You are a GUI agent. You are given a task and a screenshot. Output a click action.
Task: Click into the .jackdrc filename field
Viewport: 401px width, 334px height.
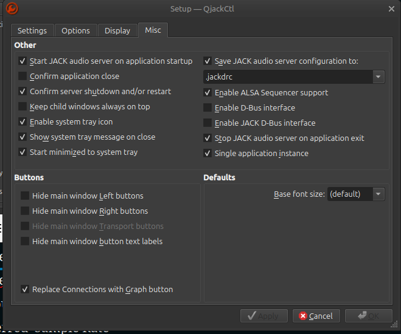pyautogui.click(x=288, y=77)
